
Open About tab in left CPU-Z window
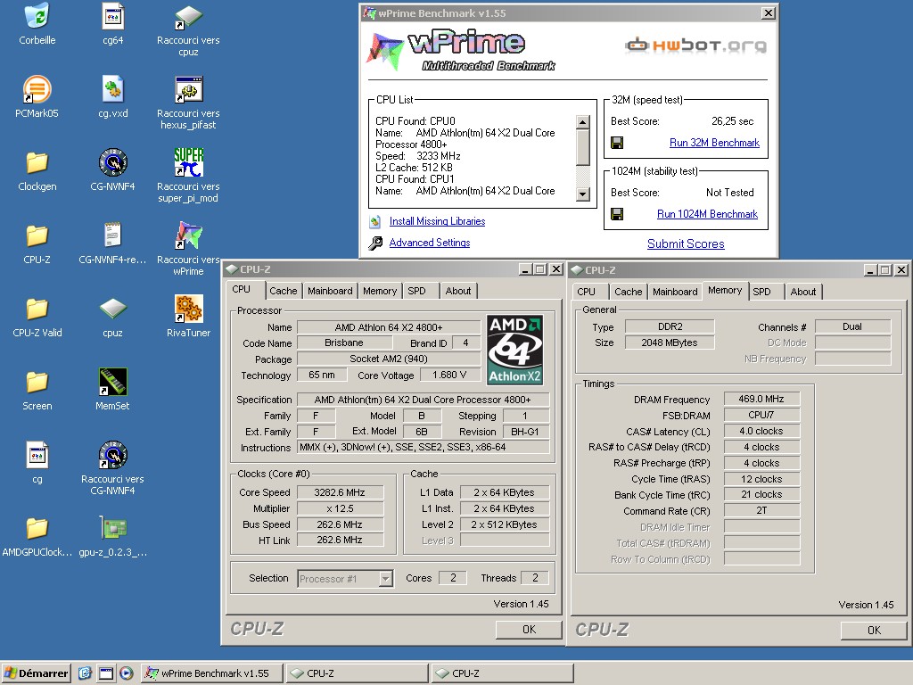457,291
